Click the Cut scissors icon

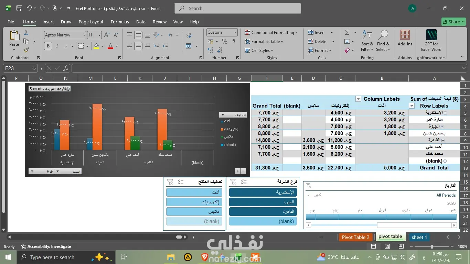pyautogui.click(x=26, y=33)
